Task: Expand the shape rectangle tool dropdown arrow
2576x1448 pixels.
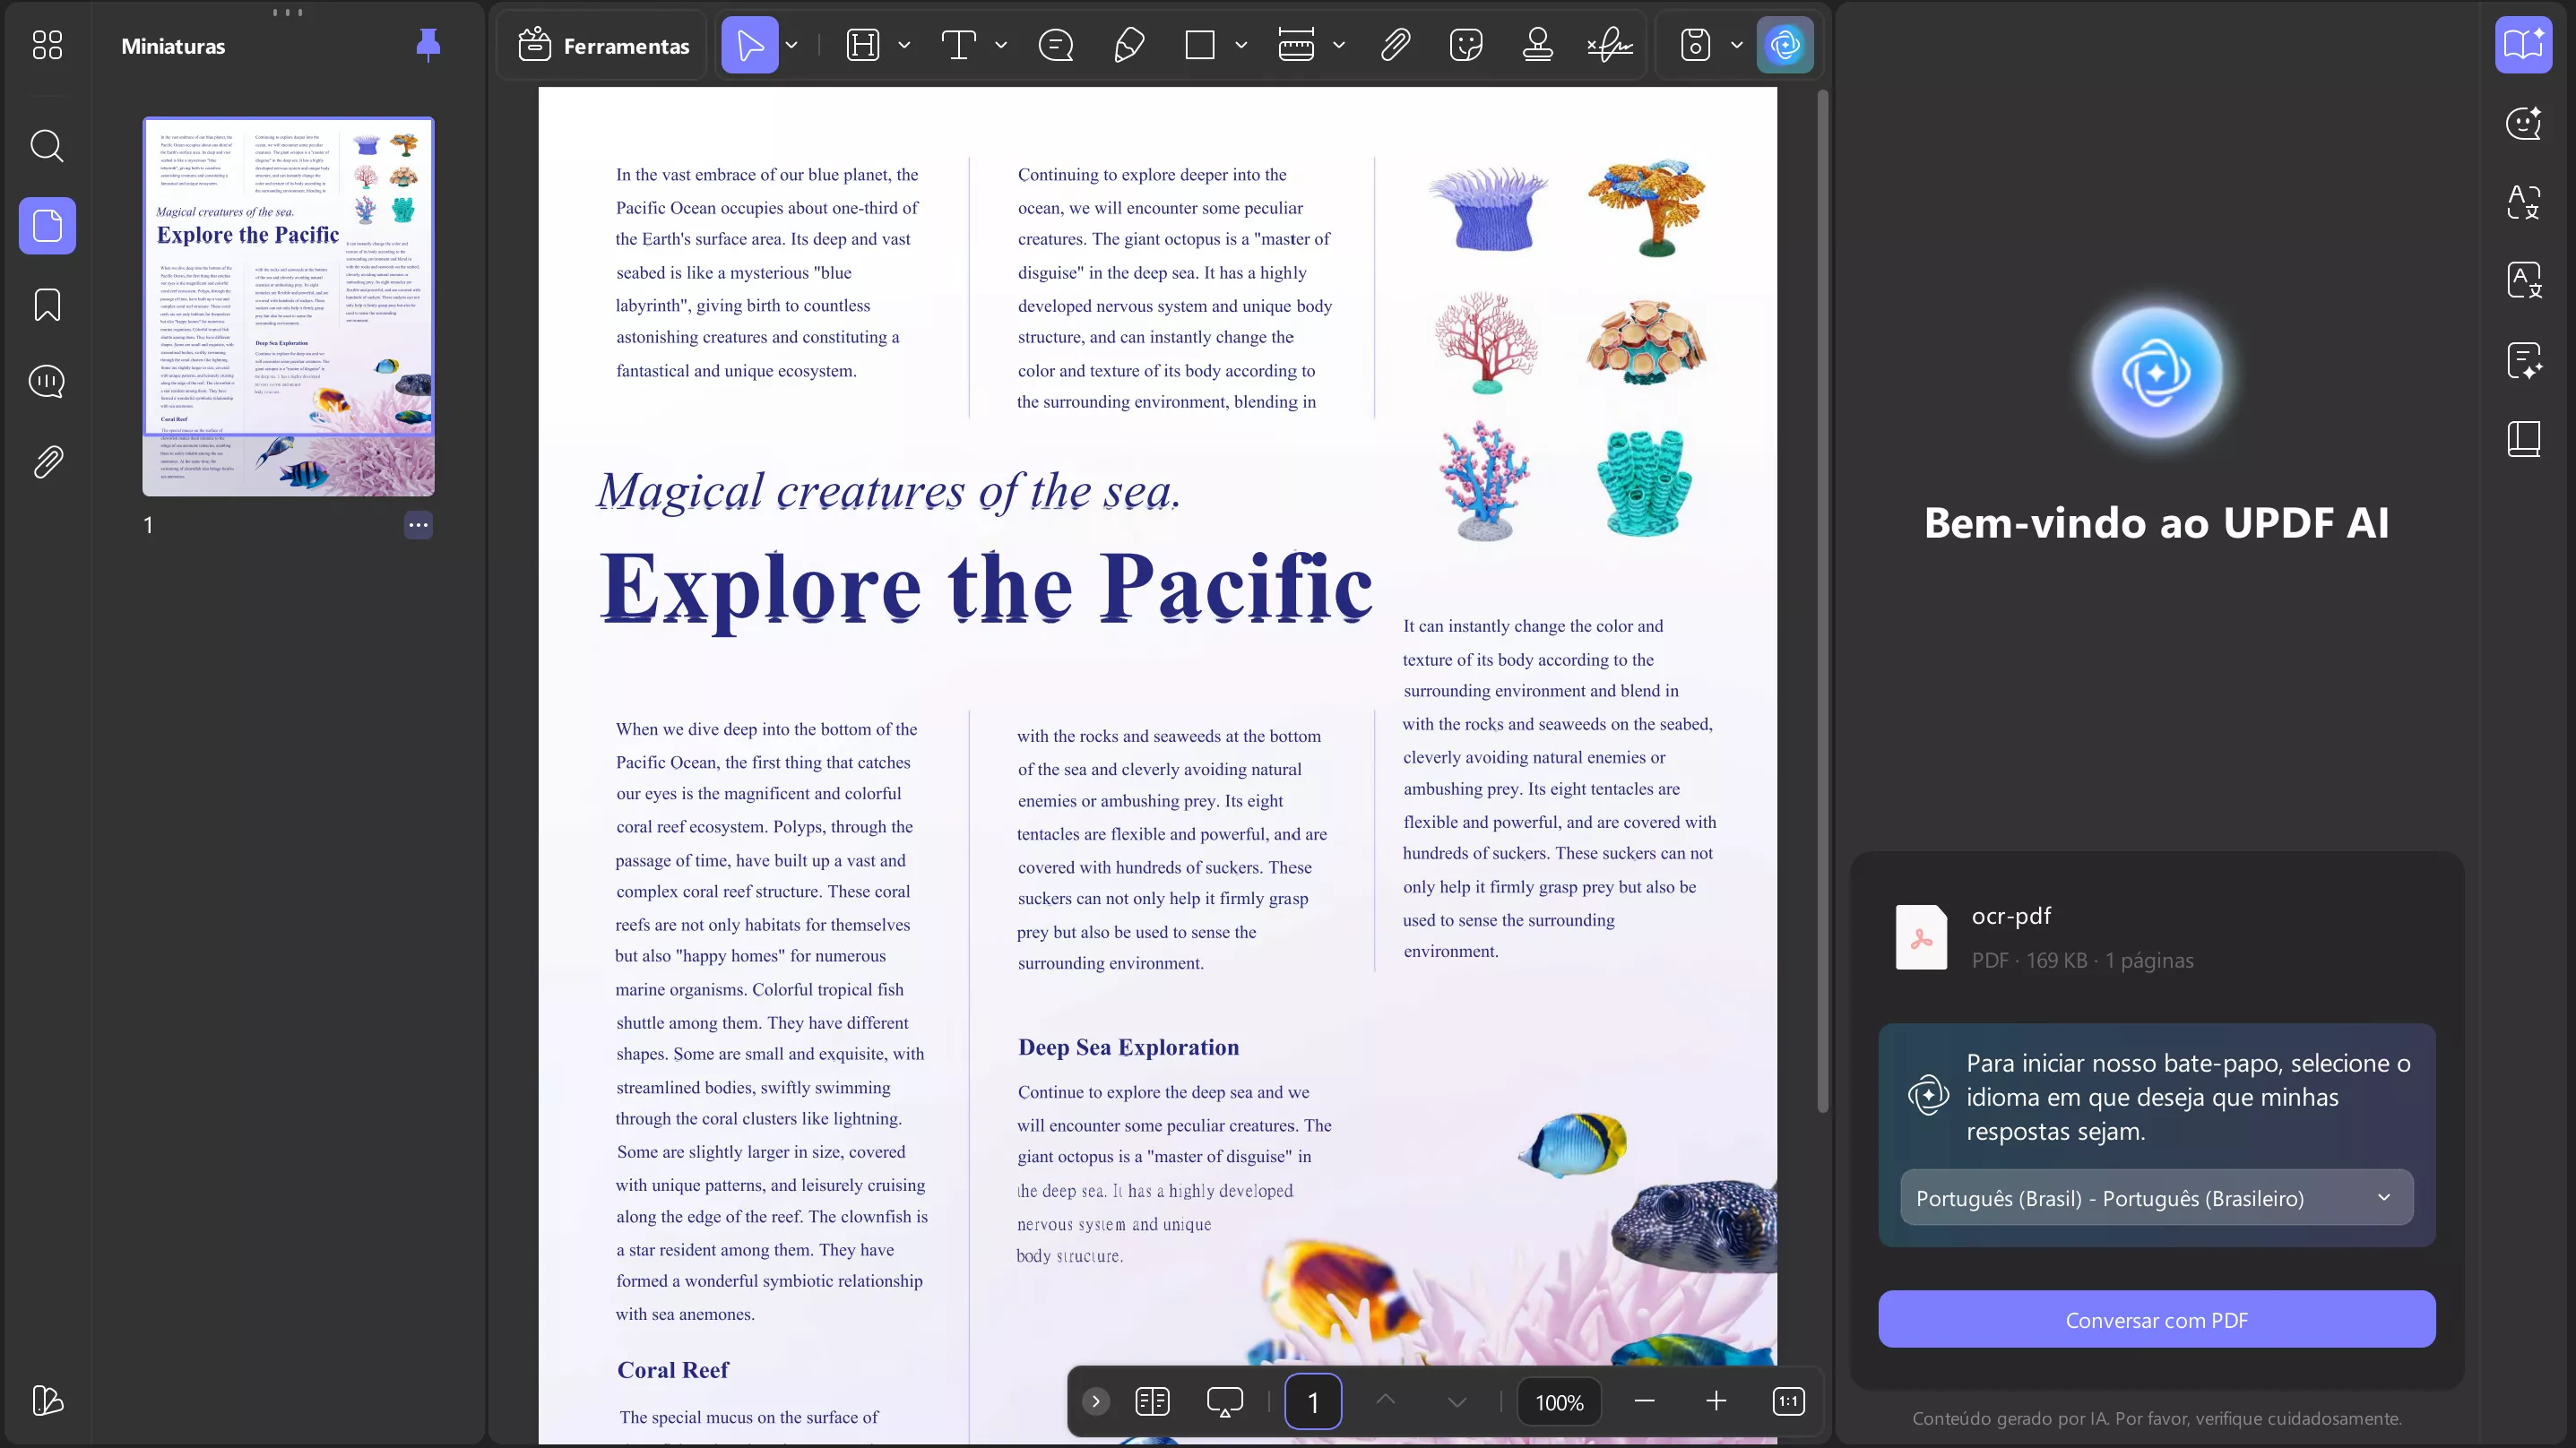Action: click(1241, 45)
